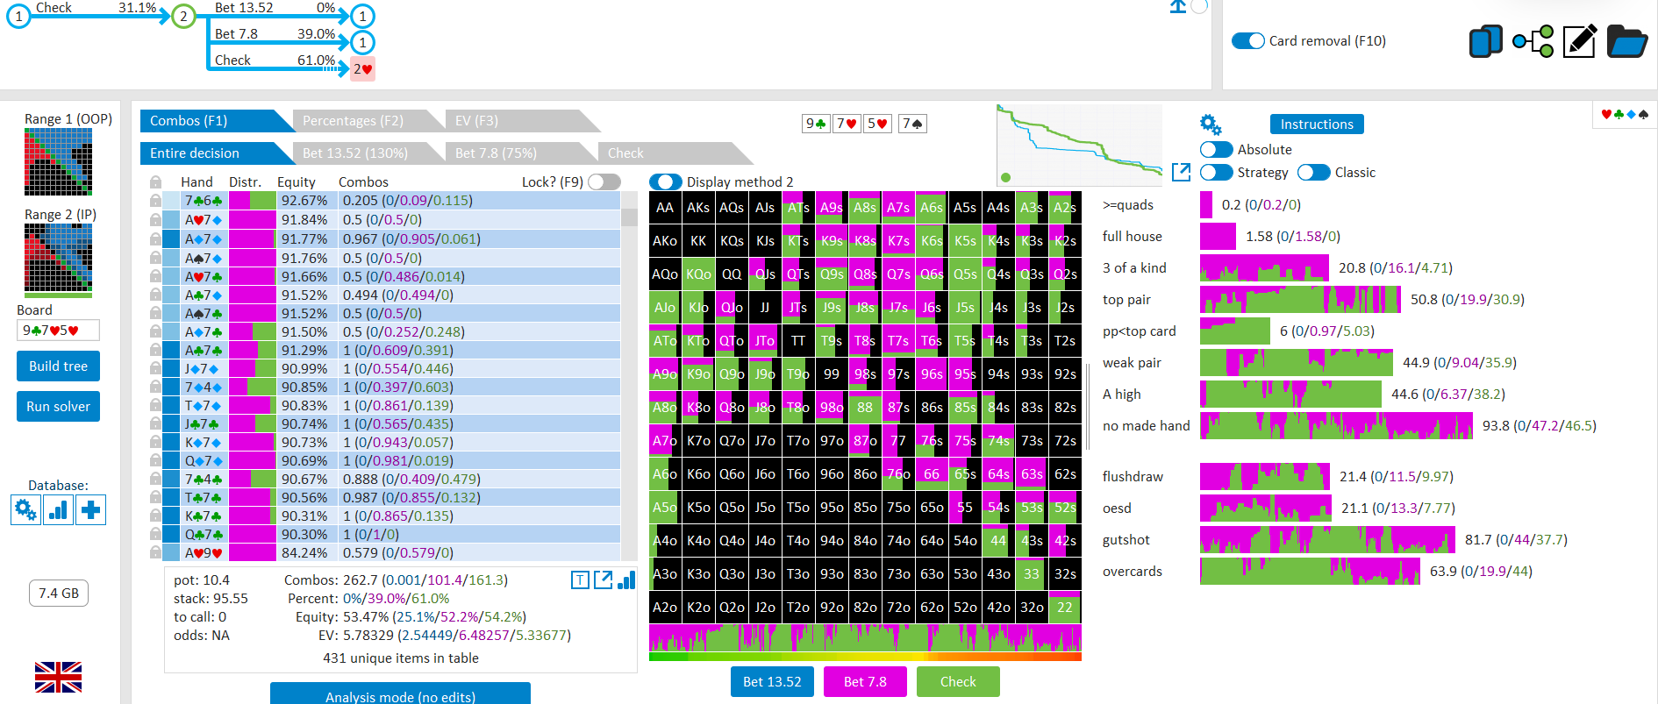The height and width of the screenshot is (704, 1658).
Task: Click the flushdraw bar graph
Action: click(1265, 476)
